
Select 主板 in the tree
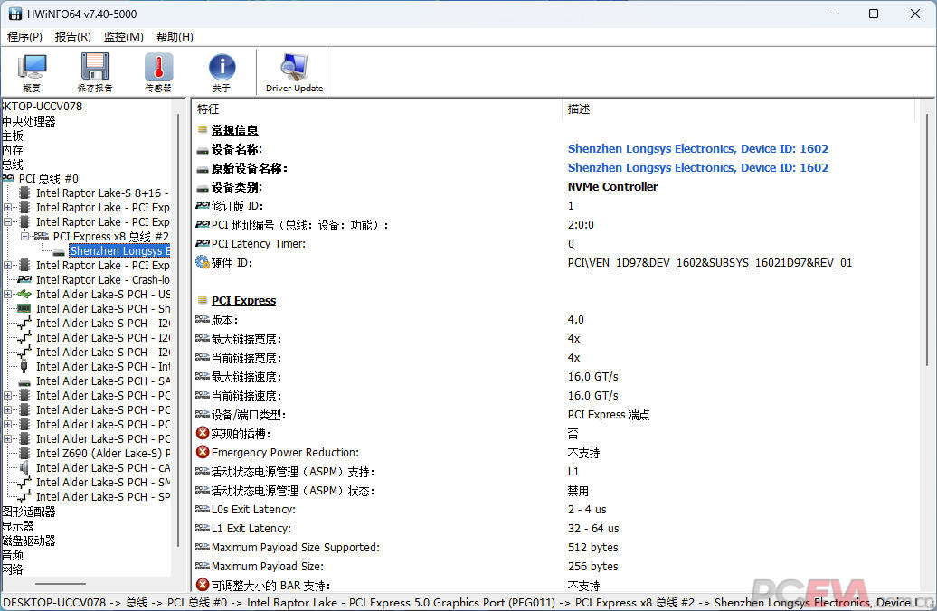13,136
